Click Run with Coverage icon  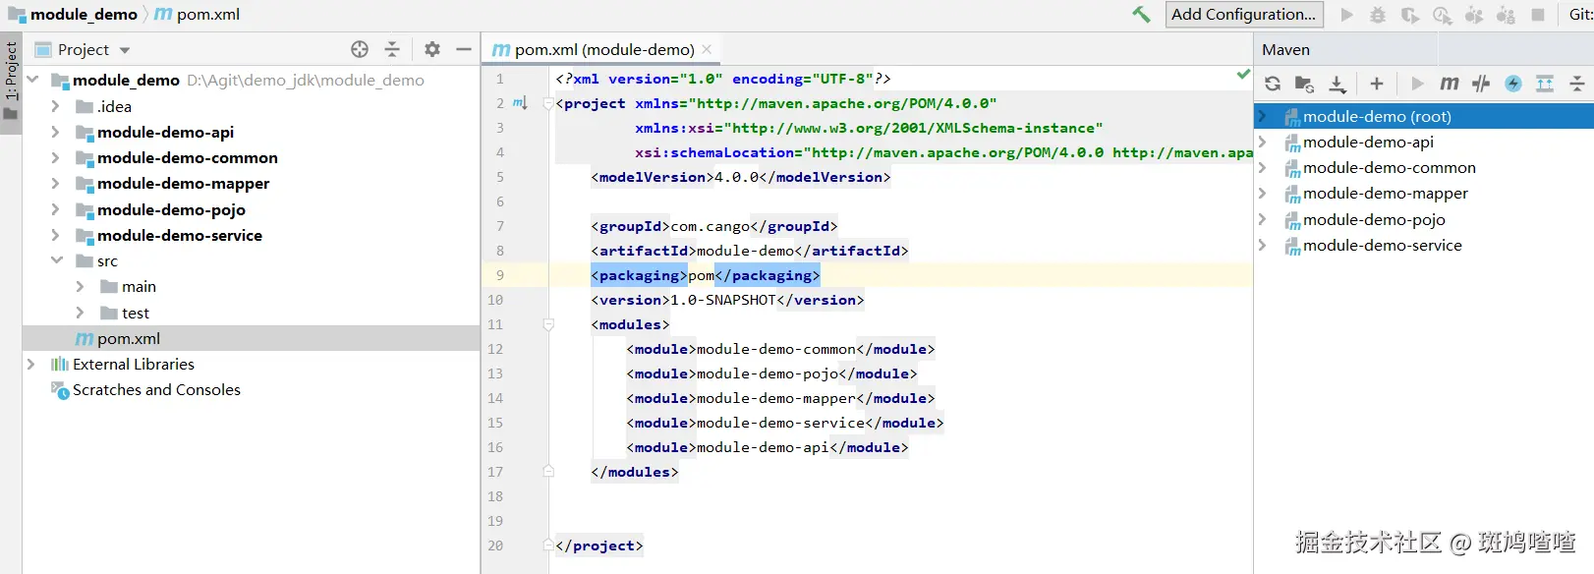coord(1410,15)
